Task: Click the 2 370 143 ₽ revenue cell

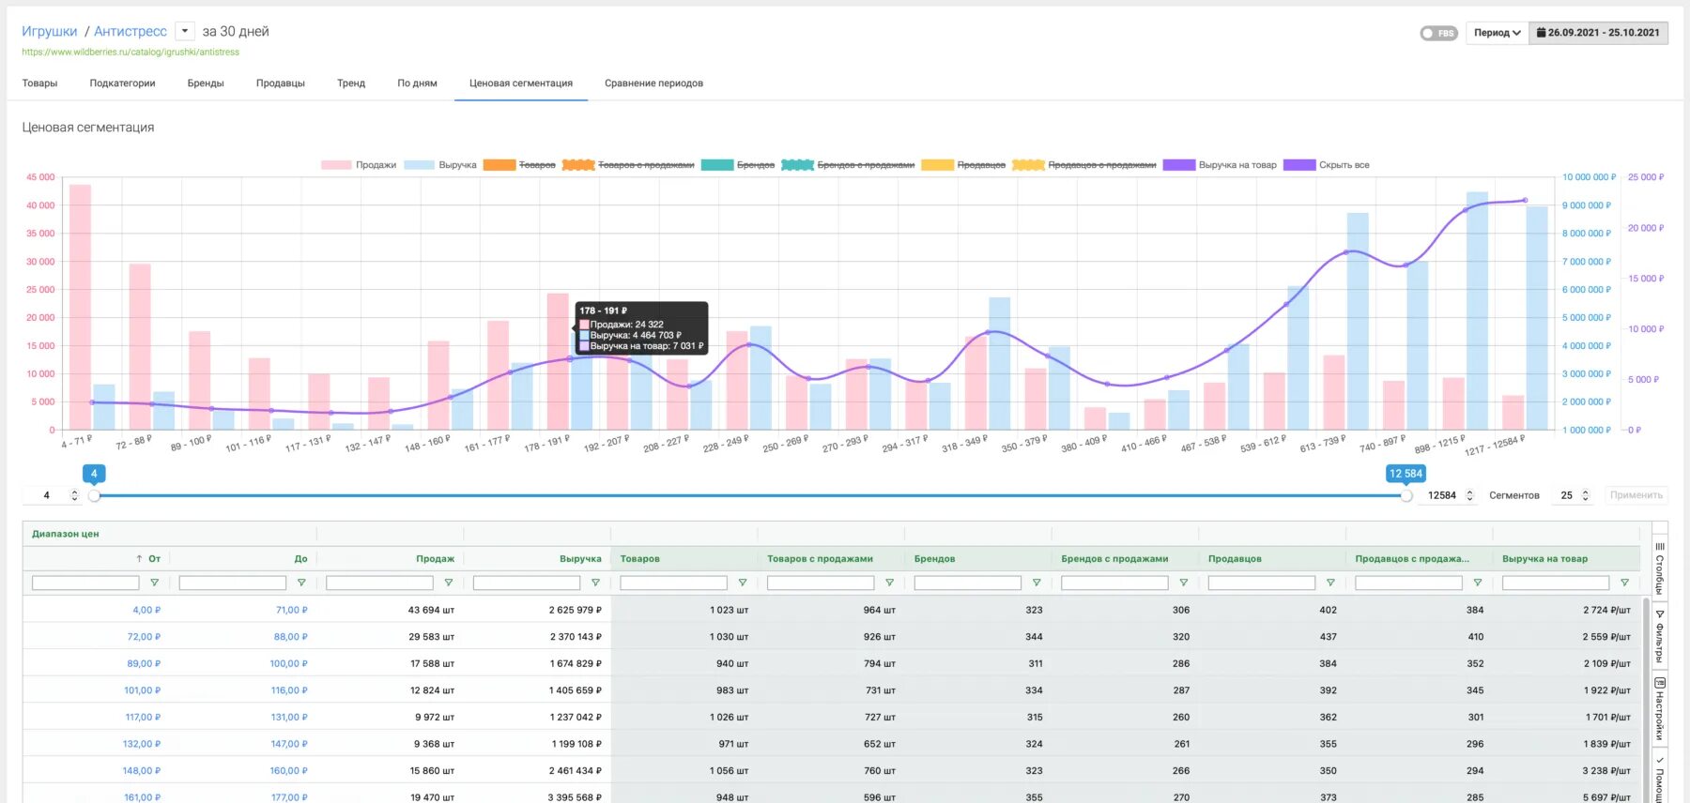Action: pyautogui.click(x=576, y=637)
